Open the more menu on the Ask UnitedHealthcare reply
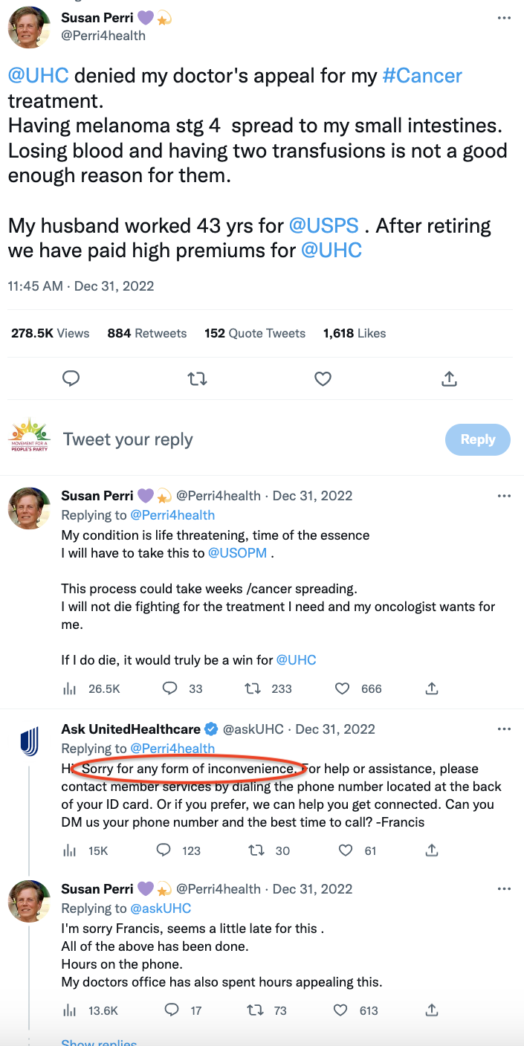524x1046 pixels. click(504, 729)
